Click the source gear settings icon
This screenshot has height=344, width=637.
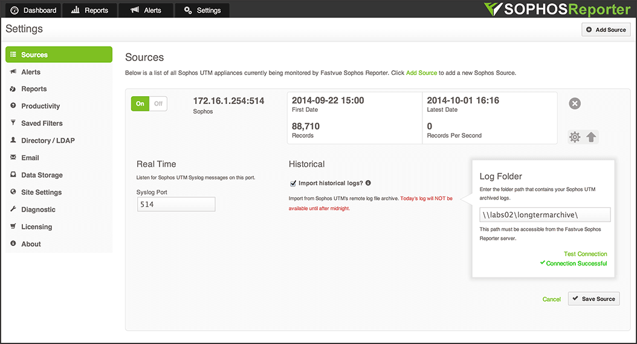pos(574,137)
